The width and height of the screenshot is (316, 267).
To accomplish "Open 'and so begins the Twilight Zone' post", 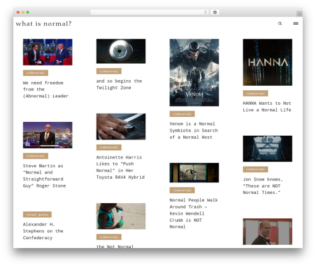I will click(x=119, y=84).
